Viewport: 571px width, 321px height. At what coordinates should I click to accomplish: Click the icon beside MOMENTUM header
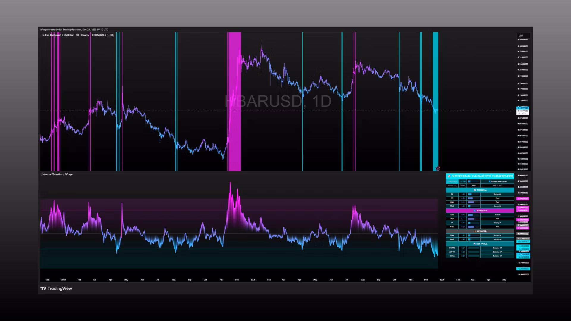[474, 210]
